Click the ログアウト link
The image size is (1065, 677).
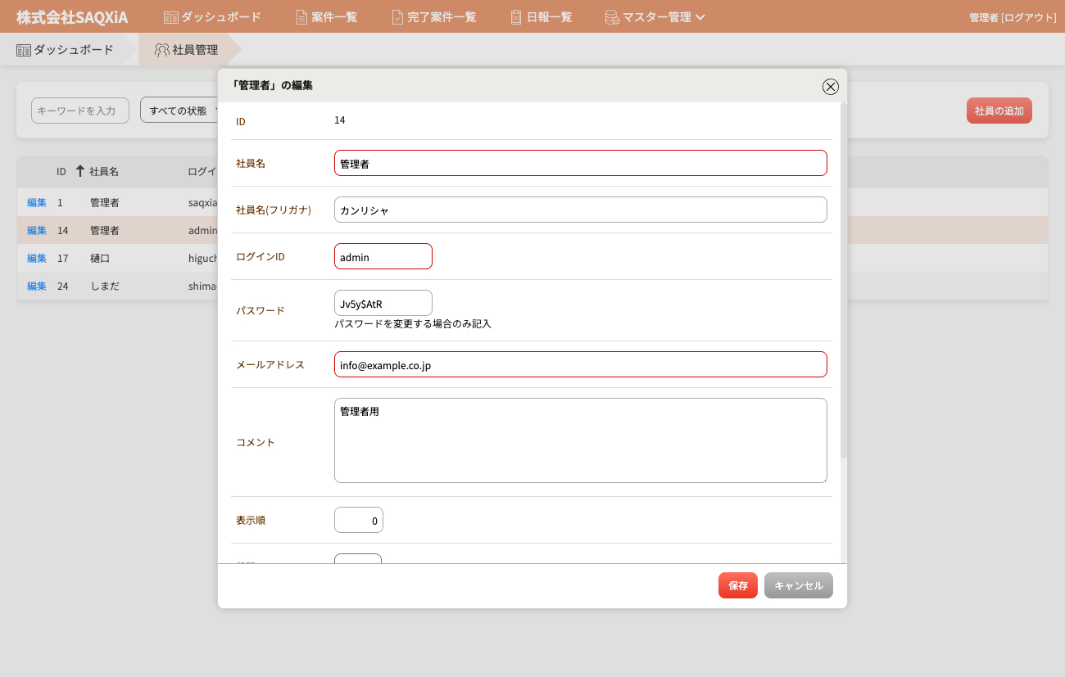pos(1029,17)
